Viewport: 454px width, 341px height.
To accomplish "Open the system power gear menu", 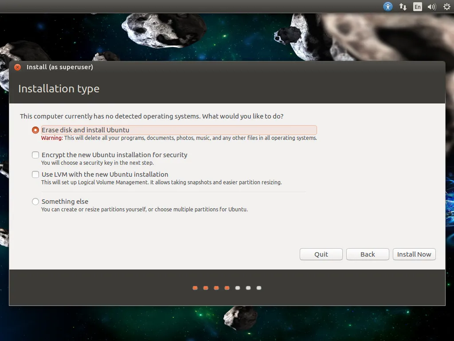I will pyautogui.click(x=447, y=7).
